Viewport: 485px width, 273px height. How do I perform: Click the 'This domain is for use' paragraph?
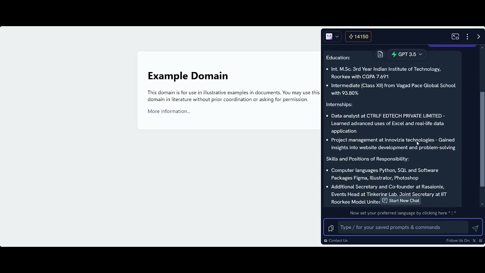(234, 96)
